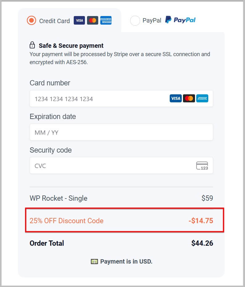The width and height of the screenshot is (245, 287).
Task: Click the Visa icon next to Credit Card label
Action: [79, 20]
